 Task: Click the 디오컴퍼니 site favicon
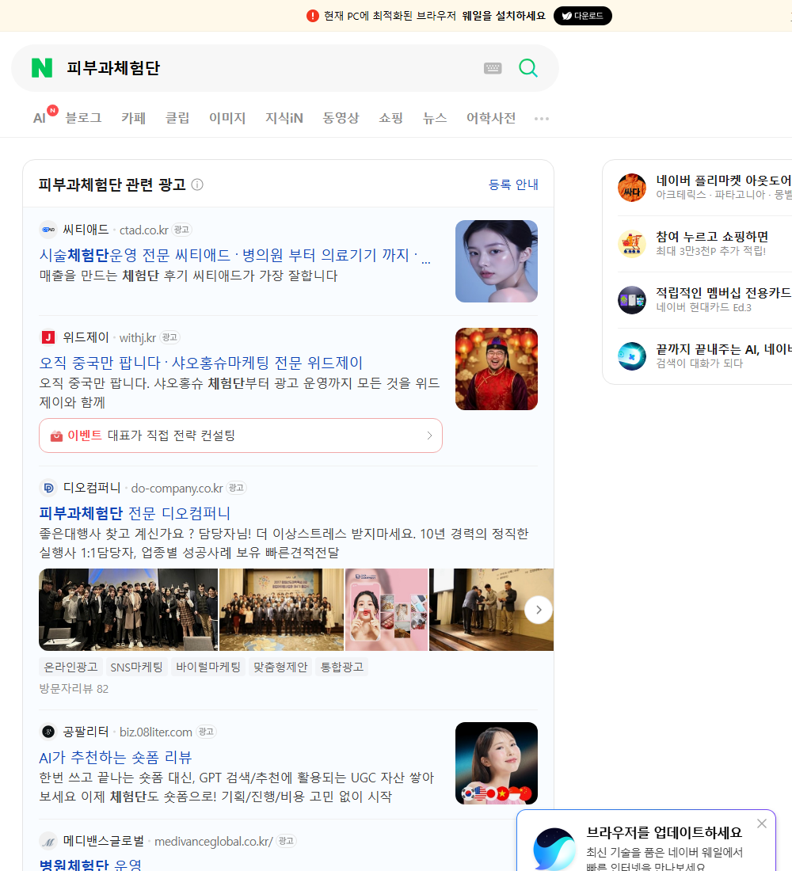coord(48,488)
